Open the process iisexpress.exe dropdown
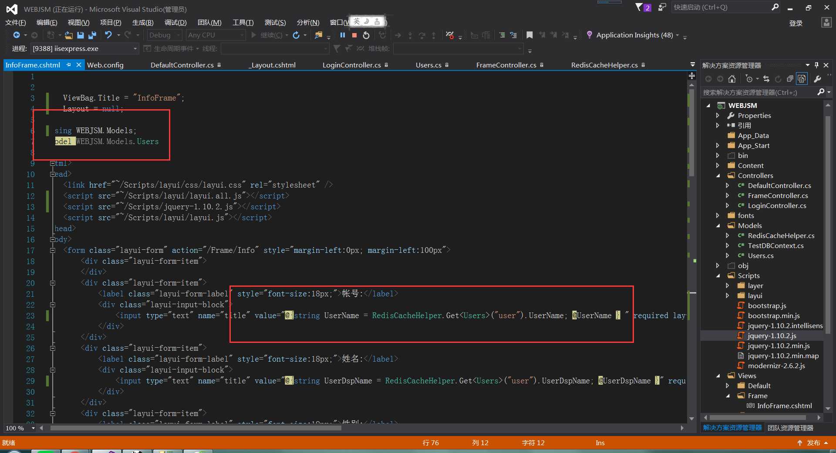Image resolution: width=836 pixels, height=453 pixels. pos(84,49)
